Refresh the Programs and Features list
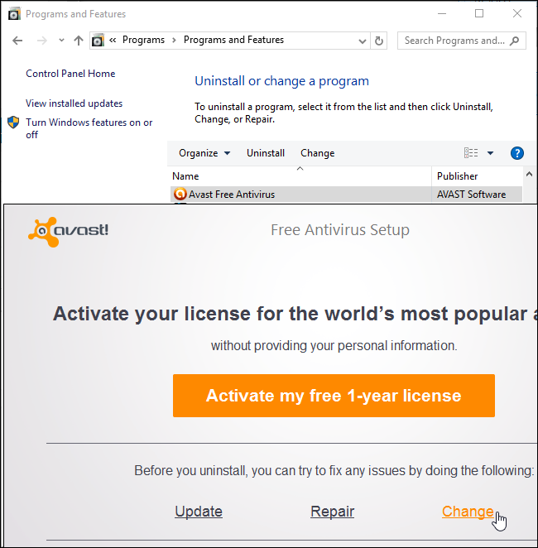This screenshot has height=548, width=538. (x=379, y=41)
